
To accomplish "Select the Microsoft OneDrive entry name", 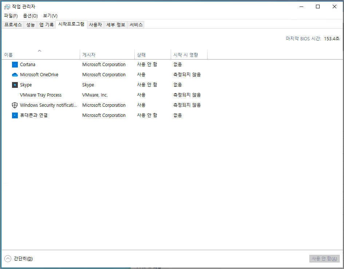I will (x=39, y=75).
